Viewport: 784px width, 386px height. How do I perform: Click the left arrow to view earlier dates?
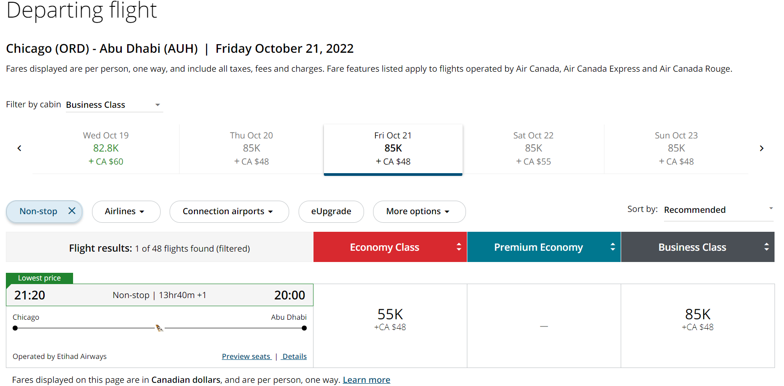pyautogui.click(x=19, y=148)
